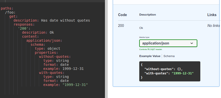This screenshot has height=98, width=221.
Task: Click the 'responses:' key in the editor
Action: pos(24,24)
